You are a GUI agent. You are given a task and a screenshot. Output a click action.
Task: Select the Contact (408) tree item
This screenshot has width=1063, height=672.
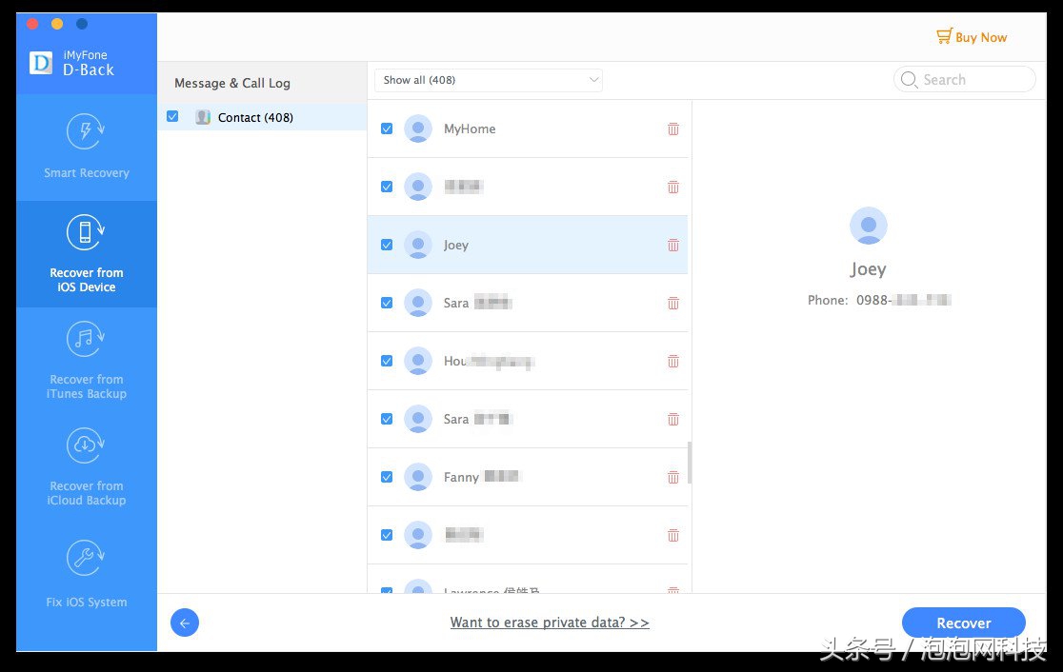coord(255,117)
